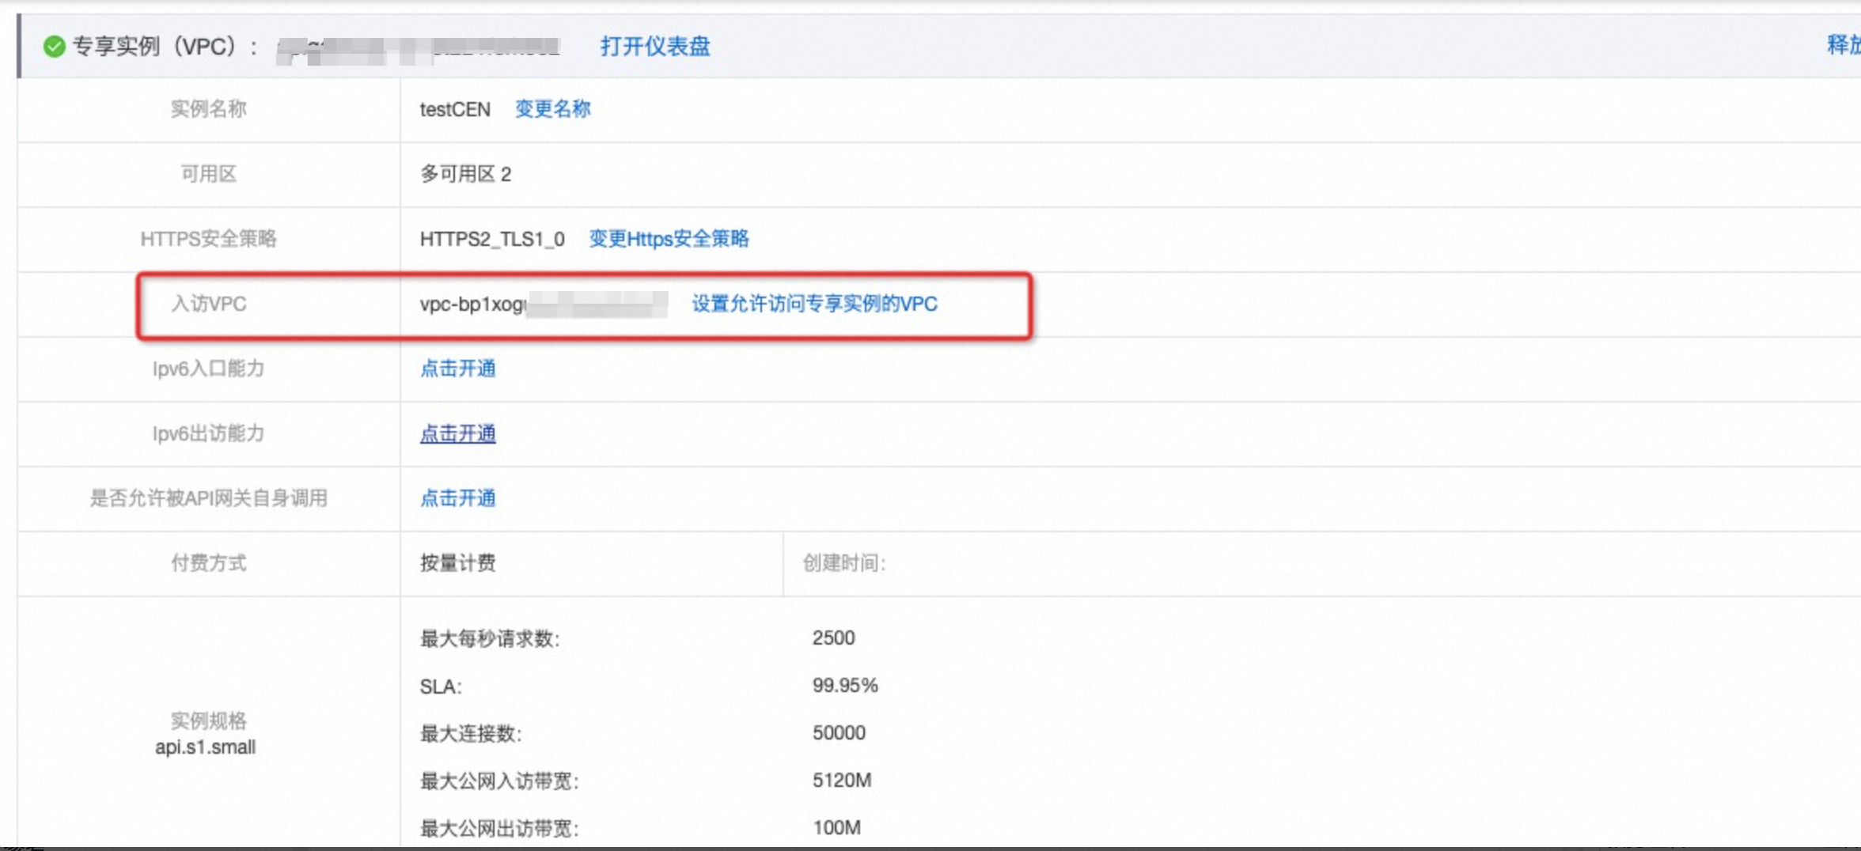This screenshot has width=1861, height=851.
Task: Enable Ipv6入口能力 via 点击开通
Action: click(x=458, y=369)
